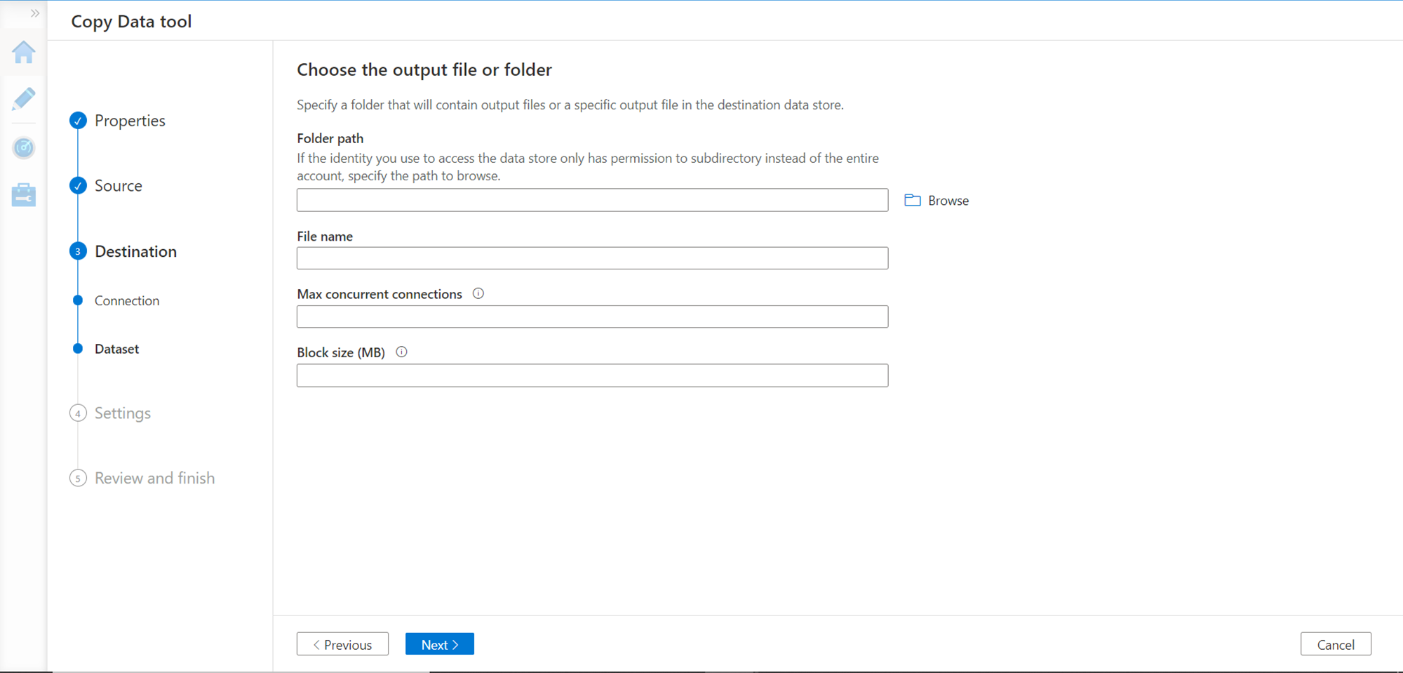The width and height of the screenshot is (1403, 673).
Task: Cancel the Copy Data tool
Action: [1335, 644]
